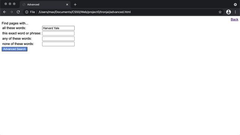Viewport: 240px width, 135px height.
Task: Open the Chrome three-dot menu
Action: (235, 12)
